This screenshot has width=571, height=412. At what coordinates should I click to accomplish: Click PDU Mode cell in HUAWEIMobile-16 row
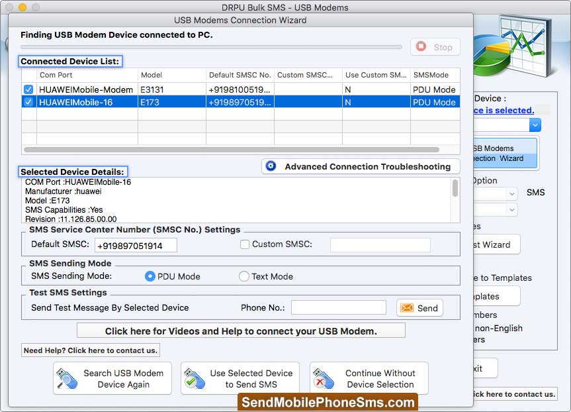click(434, 102)
